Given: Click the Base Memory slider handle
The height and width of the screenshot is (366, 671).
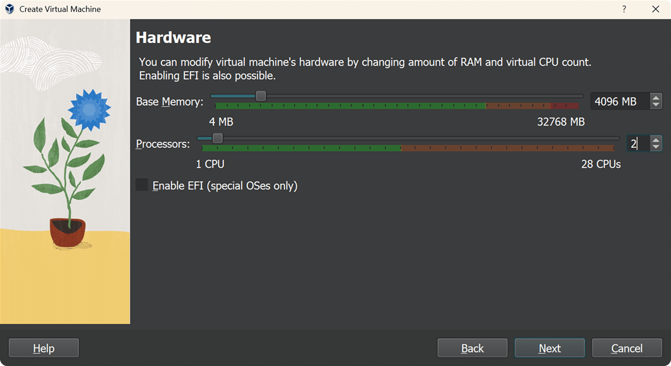Looking at the screenshot, I should (x=261, y=96).
